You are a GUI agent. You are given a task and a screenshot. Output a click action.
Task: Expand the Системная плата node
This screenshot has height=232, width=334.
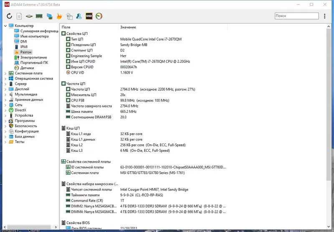click(5, 73)
